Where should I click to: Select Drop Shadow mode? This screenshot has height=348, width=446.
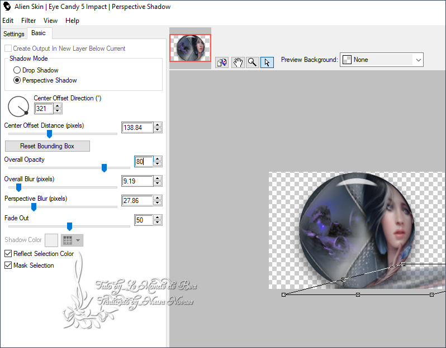click(17, 70)
